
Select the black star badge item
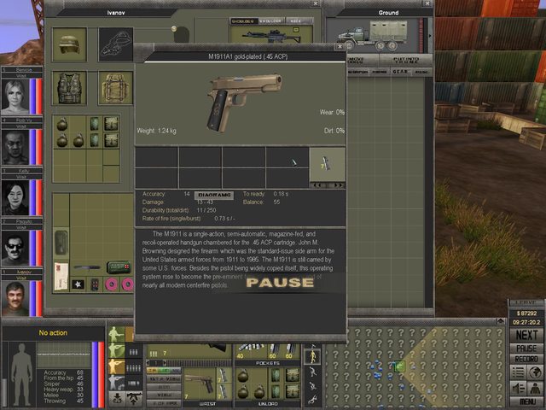click(x=78, y=284)
